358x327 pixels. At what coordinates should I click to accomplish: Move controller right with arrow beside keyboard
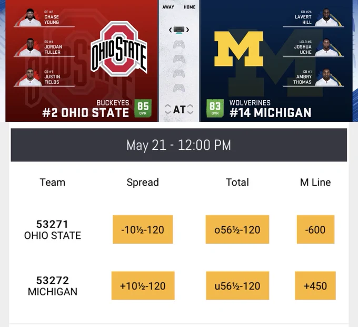coord(187,30)
